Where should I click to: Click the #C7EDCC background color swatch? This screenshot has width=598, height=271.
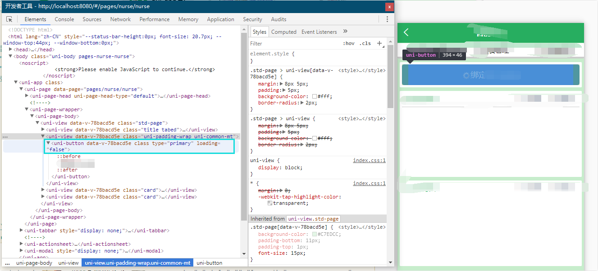pyautogui.click(x=315, y=234)
